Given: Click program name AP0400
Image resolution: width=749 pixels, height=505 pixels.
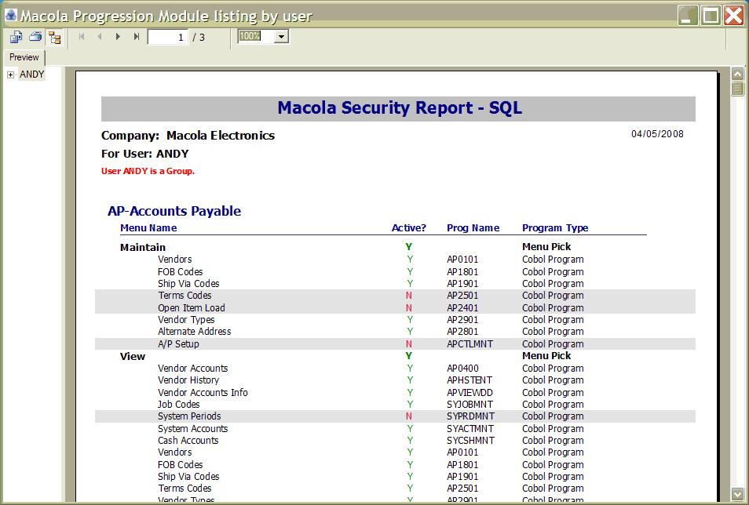Looking at the screenshot, I should point(462,369).
